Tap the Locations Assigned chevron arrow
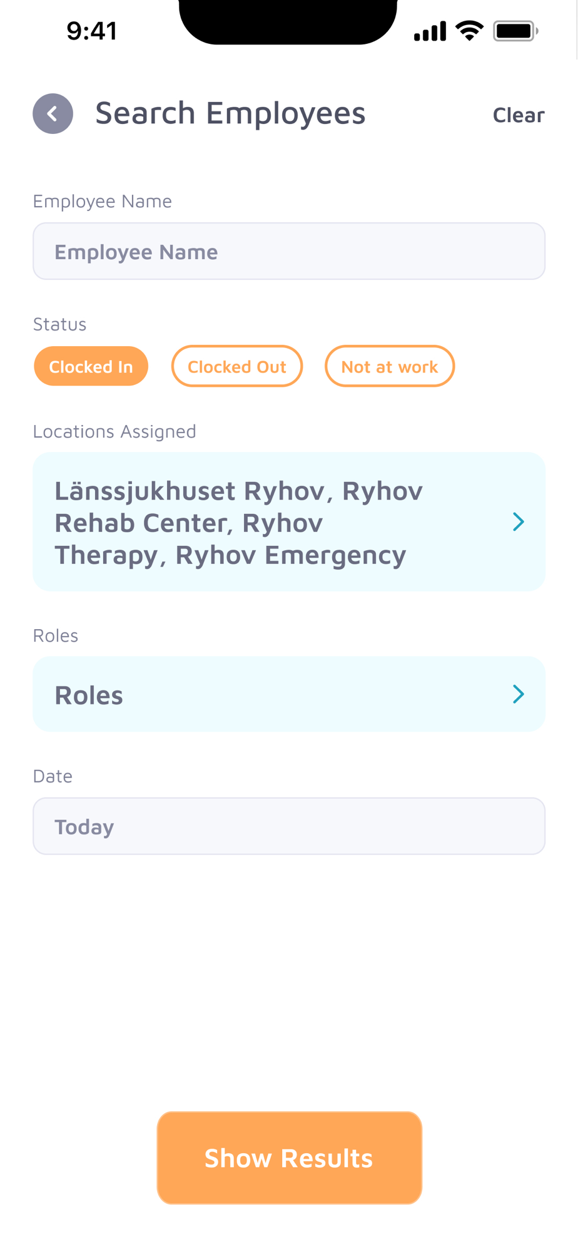 [518, 521]
